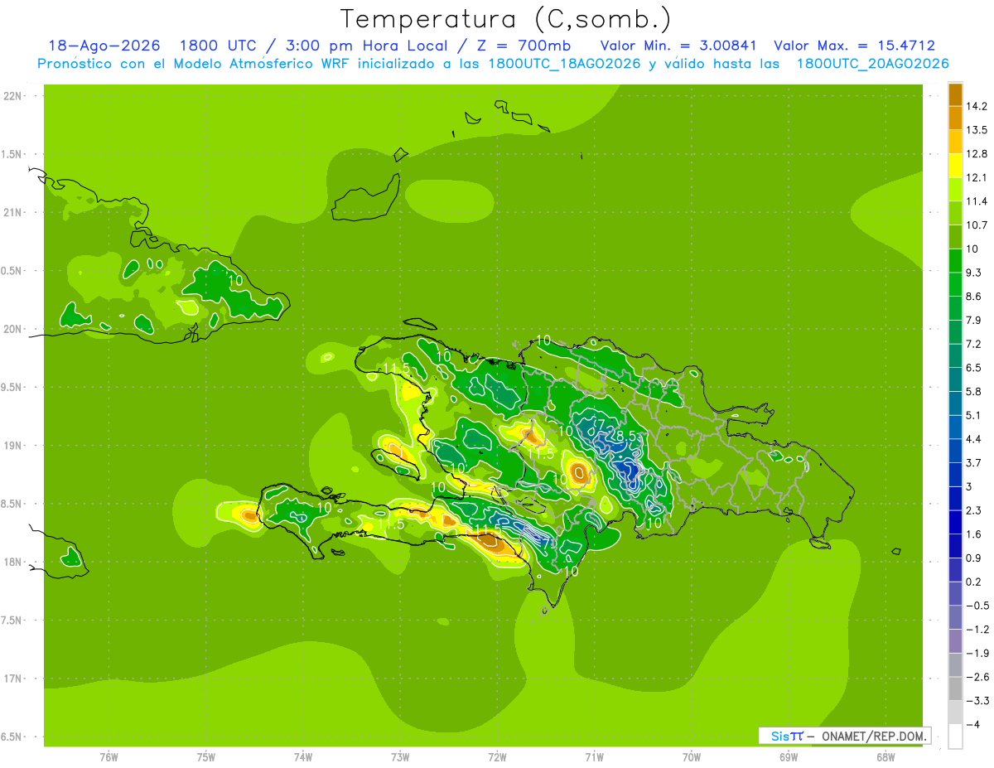Click the latitude label "9.5N"

[12, 388]
